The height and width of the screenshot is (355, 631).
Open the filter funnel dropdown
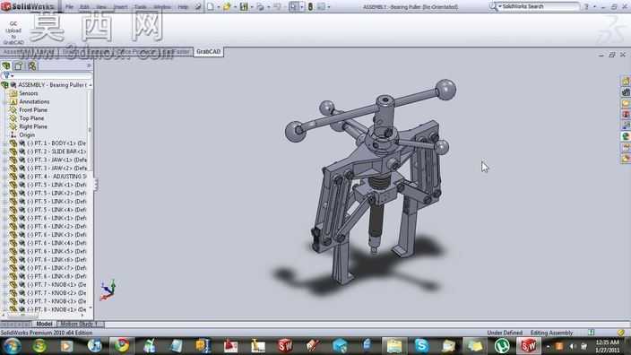click(8, 75)
